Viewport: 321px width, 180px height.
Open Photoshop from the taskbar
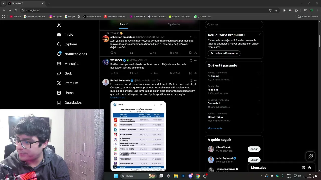coord(183,176)
